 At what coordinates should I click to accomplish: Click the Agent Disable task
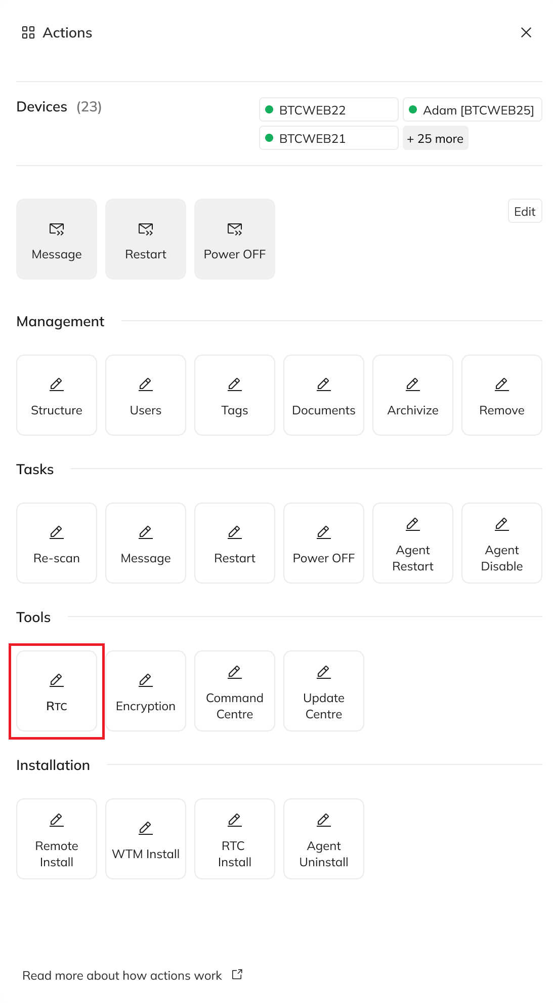tap(502, 543)
